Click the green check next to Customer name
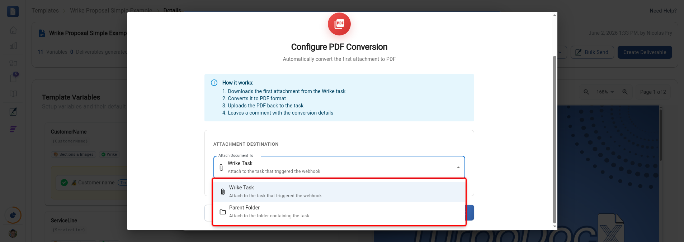 [64, 183]
